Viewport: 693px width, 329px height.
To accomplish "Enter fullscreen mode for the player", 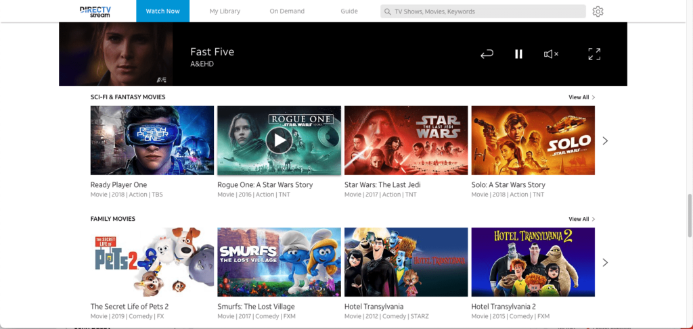I will pyautogui.click(x=594, y=54).
